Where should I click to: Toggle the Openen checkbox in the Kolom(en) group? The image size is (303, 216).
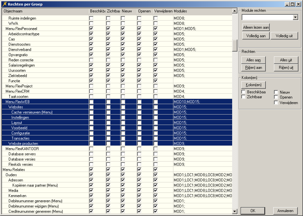click(x=276, y=97)
